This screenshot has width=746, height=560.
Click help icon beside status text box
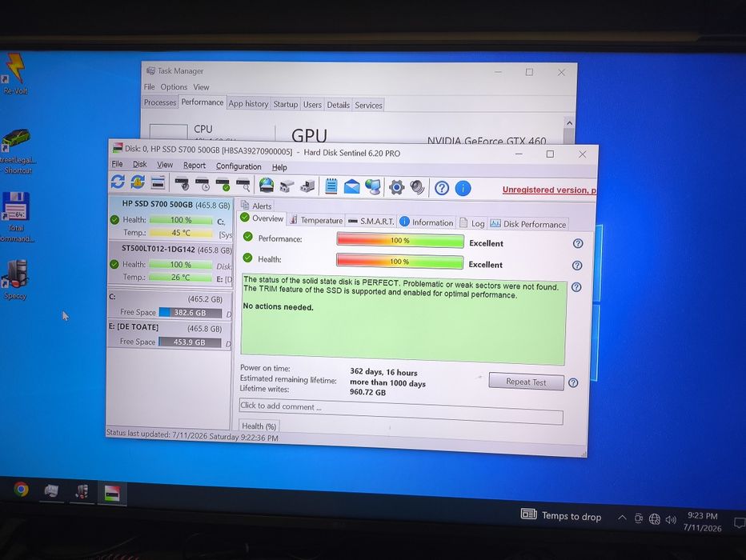point(576,287)
